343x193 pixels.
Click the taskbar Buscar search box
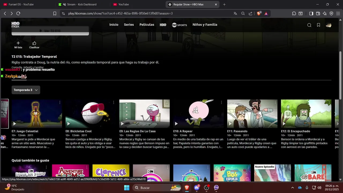(x=157, y=188)
